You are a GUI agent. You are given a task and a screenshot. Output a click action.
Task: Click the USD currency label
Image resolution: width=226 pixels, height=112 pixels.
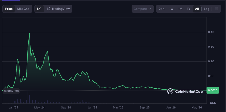click(x=213, y=103)
